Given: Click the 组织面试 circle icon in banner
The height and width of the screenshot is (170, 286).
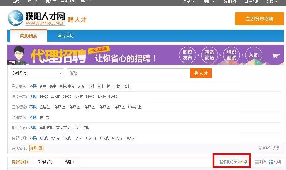Looking at the screenshot, I should 231,55.
